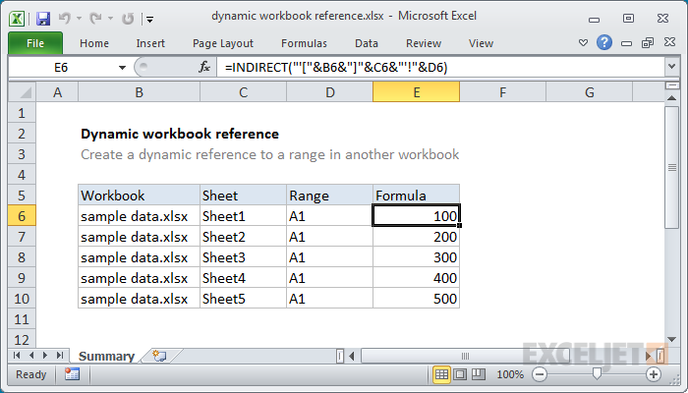688x393 pixels.
Task: Switch to Page Layout view icon
Action: [x=460, y=374]
